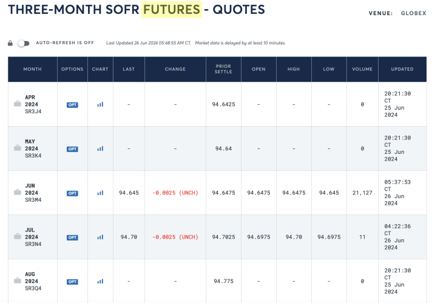
Task: View options for SR3J4 via OPT badge
Action: point(72,105)
